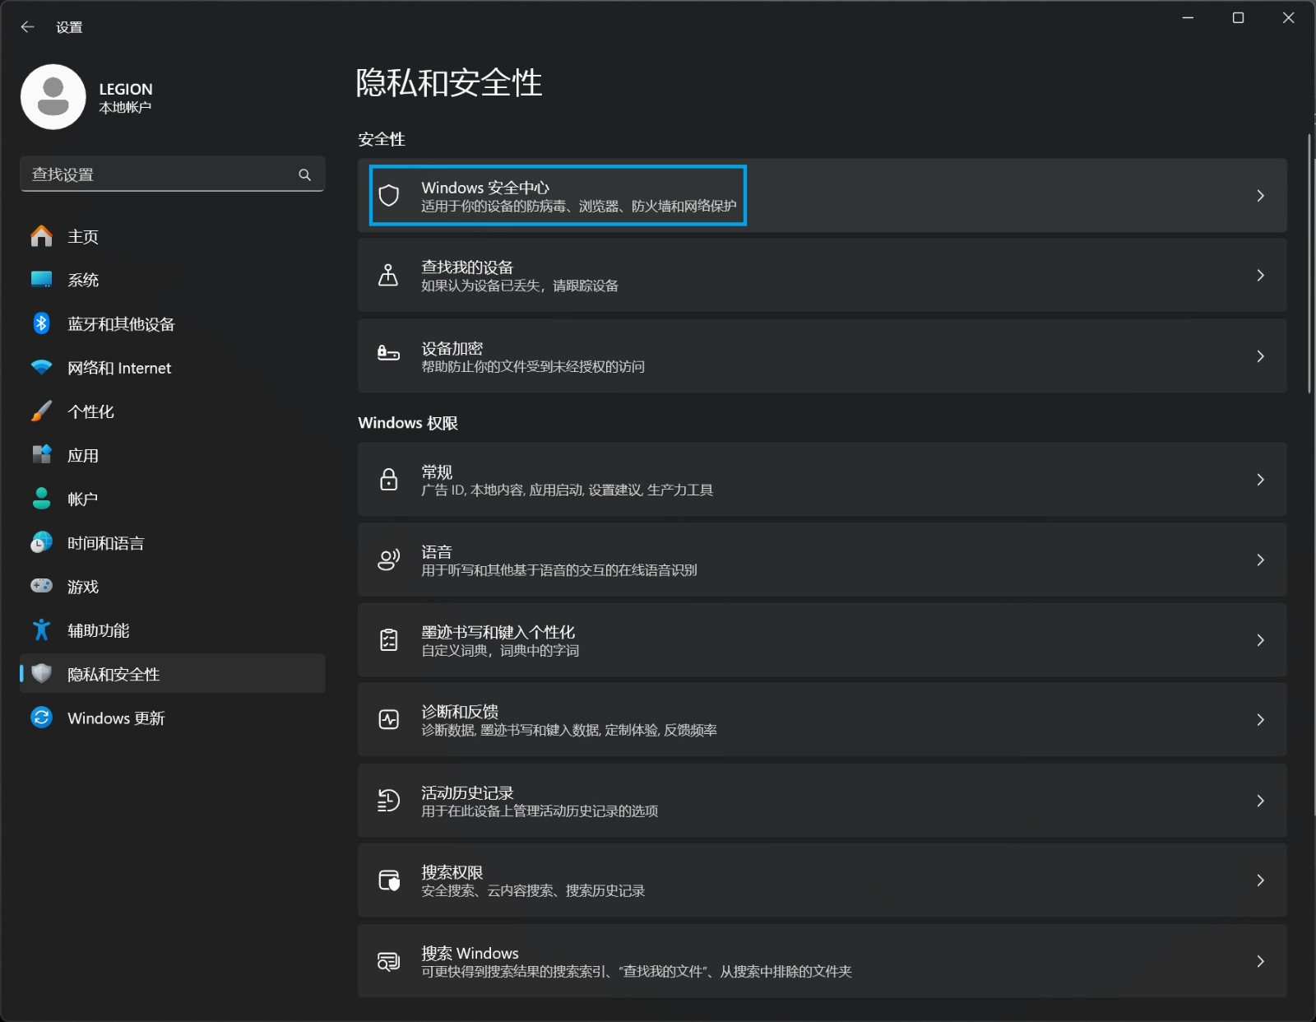
Task: Click the accessibility figure icon beside 辅助功能
Action: pyautogui.click(x=41, y=629)
